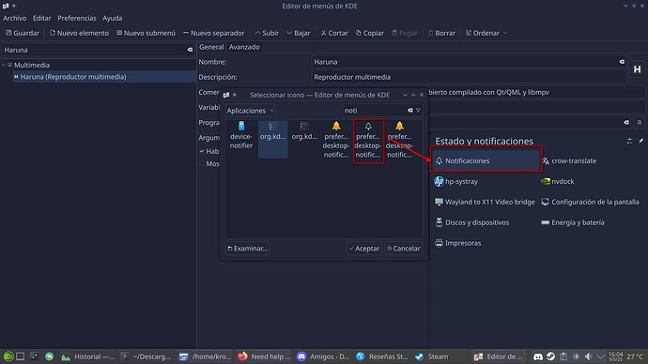Image resolution: width=648 pixels, height=364 pixels.
Task: Select the device-notifier icon
Action: coord(241,135)
